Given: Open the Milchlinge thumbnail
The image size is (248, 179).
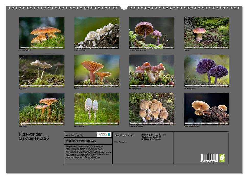Looking at the screenshot, I should coord(42,109).
